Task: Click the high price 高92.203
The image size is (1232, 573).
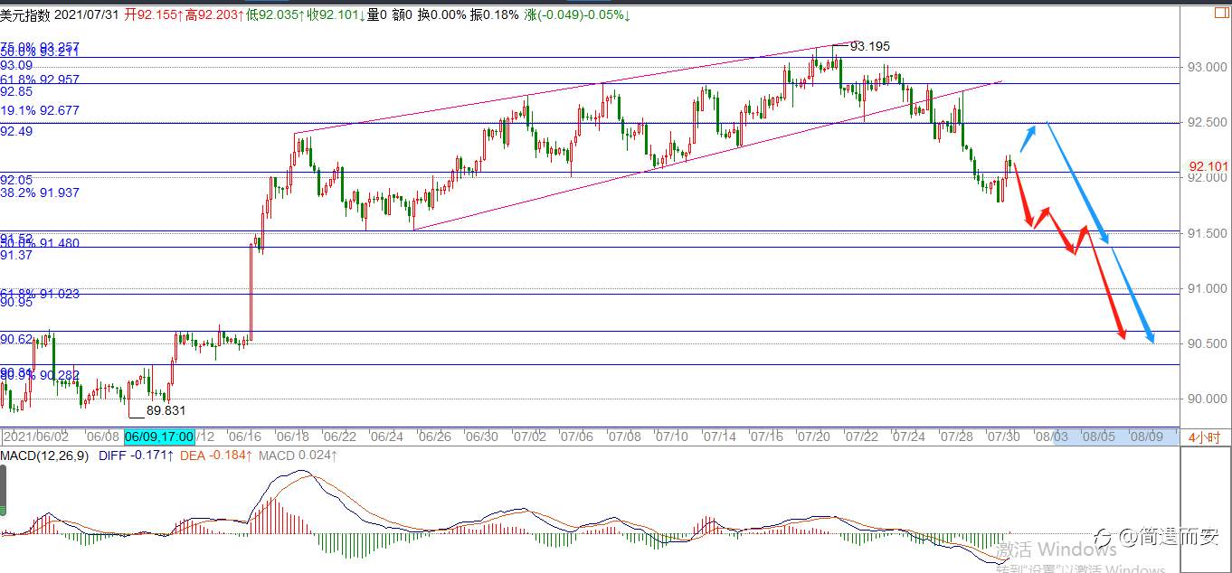Action: coord(214,14)
